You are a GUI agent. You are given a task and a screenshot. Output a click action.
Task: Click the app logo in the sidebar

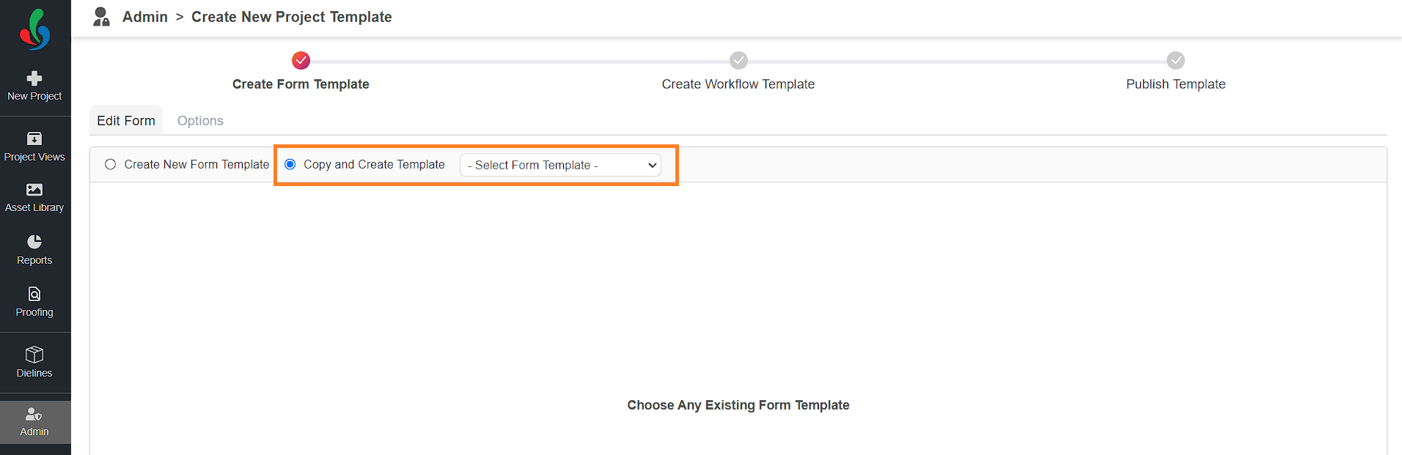coord(34,29)
